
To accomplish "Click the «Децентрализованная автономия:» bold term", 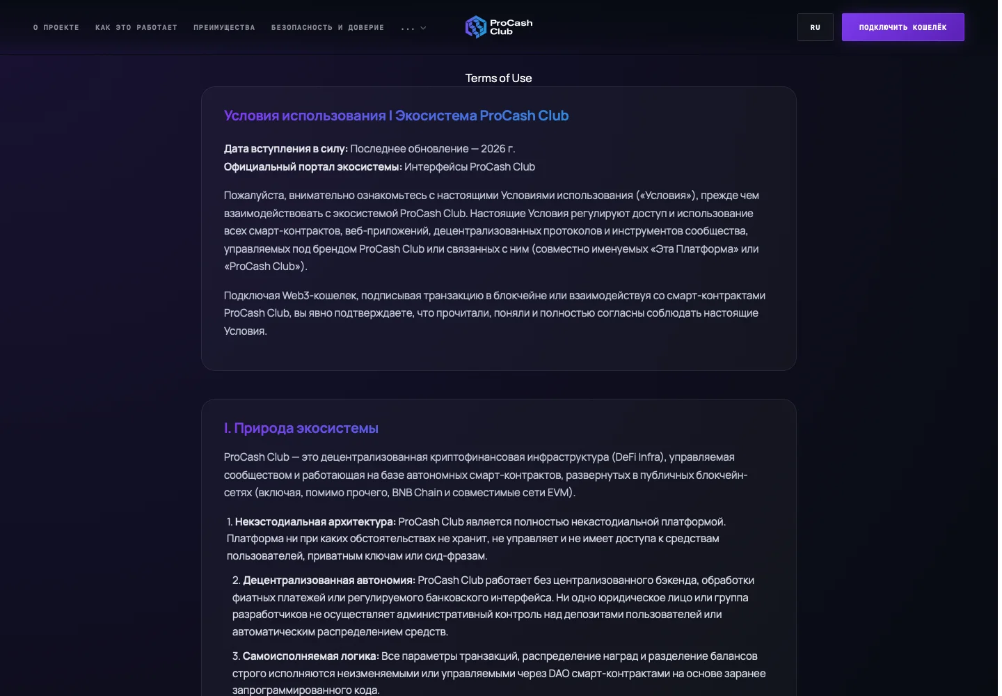I will (329, 580).
